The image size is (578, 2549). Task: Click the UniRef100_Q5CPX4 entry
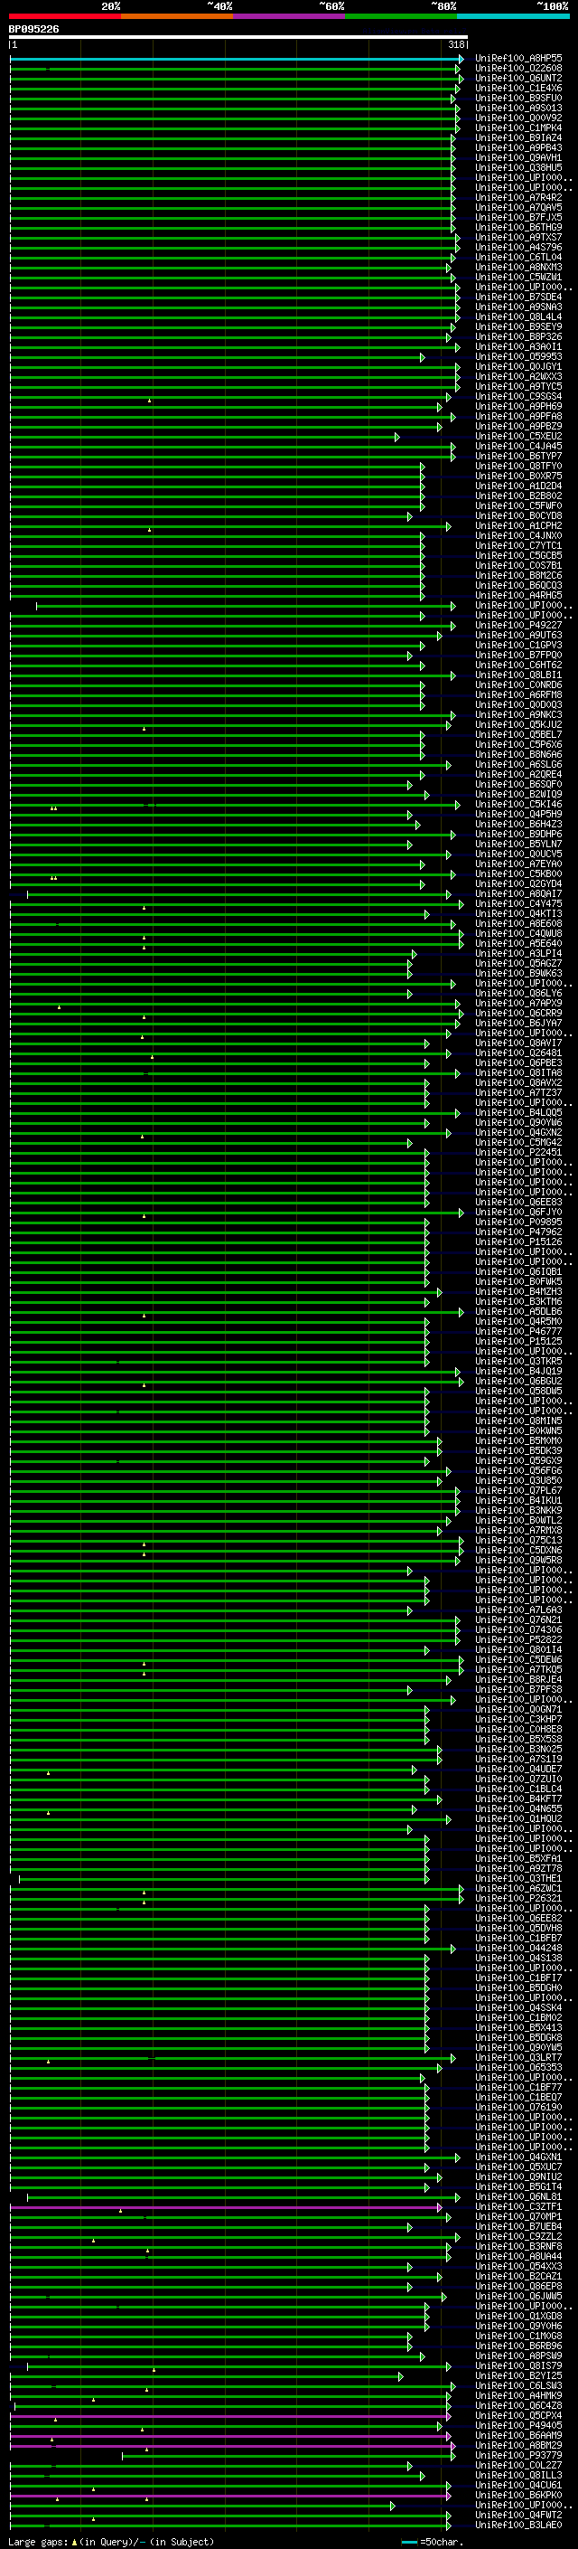point(518,2417)
